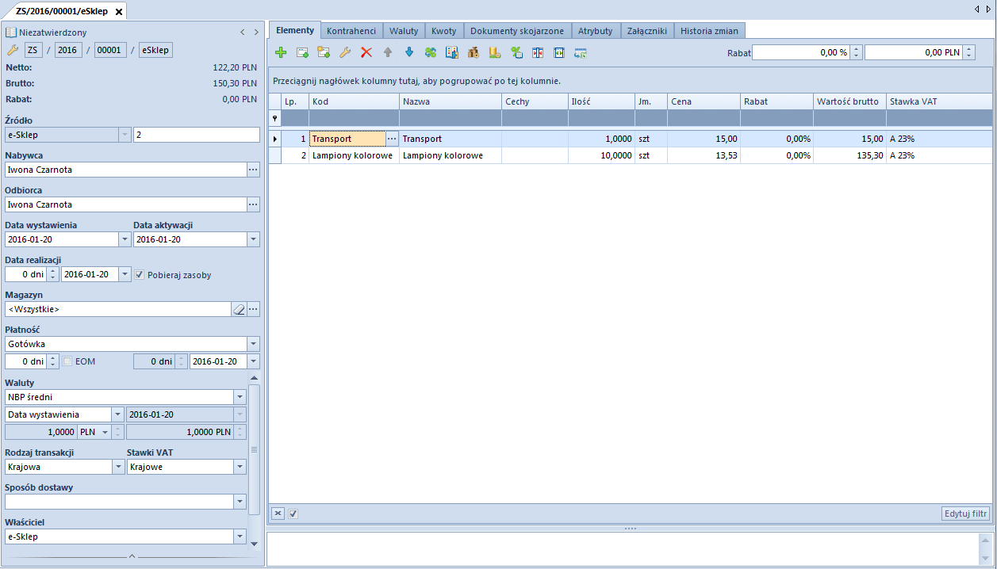Open Data realizacji date dropdown
997x569 pixels.
pos(125,274)
